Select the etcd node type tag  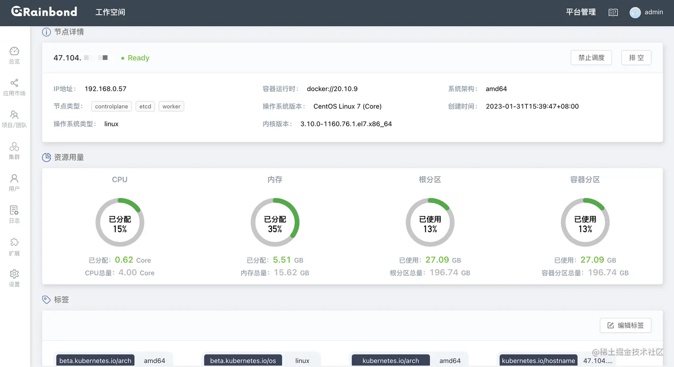[x=145, y=106]
